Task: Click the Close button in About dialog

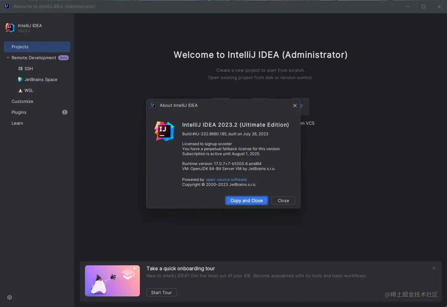Action: click(283, 200)
